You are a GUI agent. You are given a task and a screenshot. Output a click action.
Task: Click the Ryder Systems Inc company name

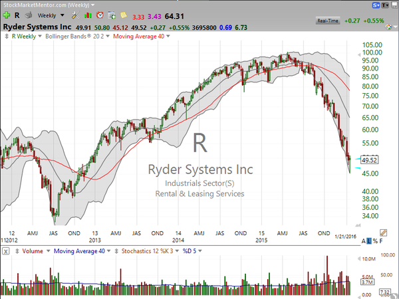37,27
